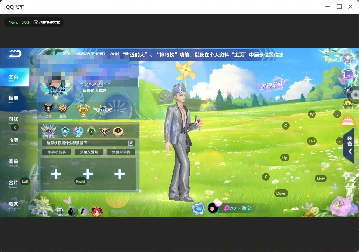Click the 0.0% packet loss indicator

pos(26,22)
